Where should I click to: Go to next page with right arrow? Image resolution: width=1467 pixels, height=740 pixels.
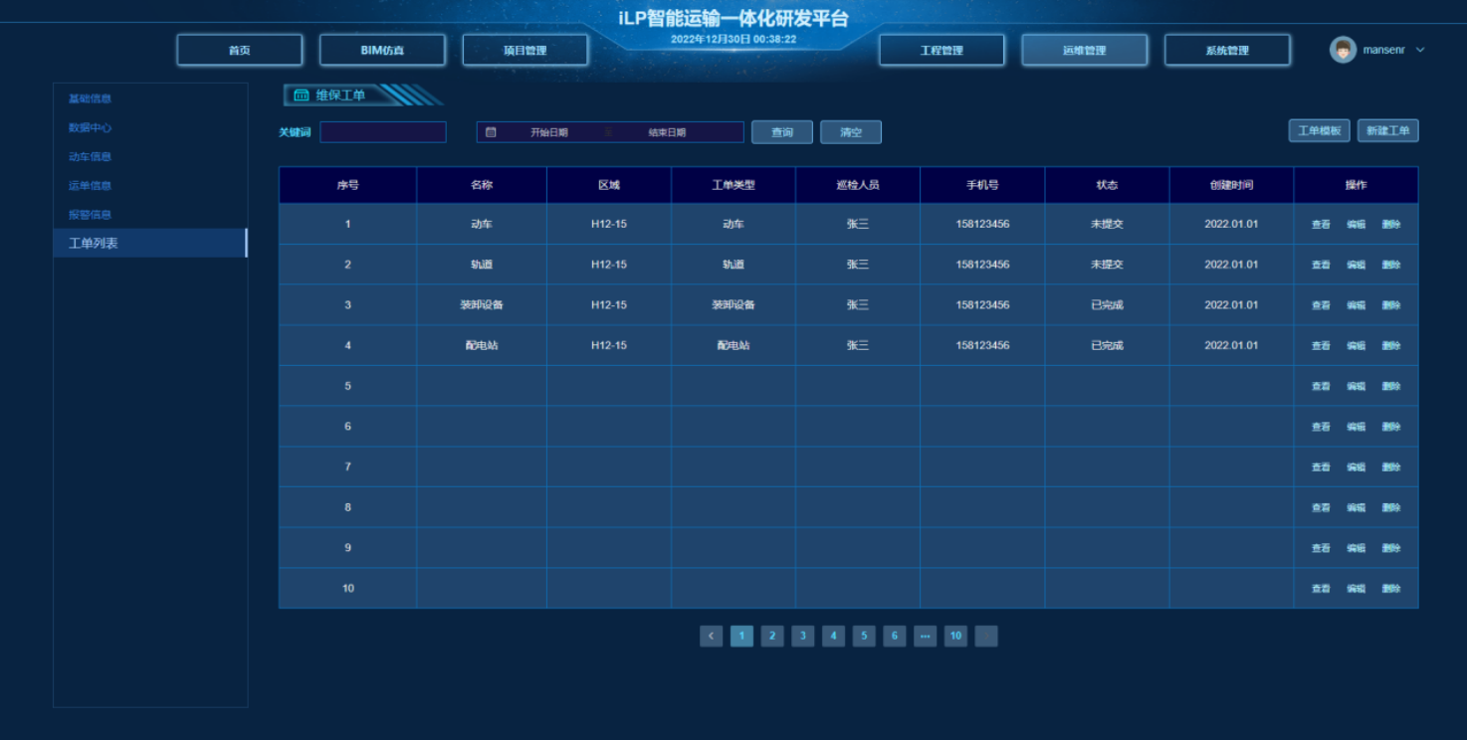(x=986, y=637)
